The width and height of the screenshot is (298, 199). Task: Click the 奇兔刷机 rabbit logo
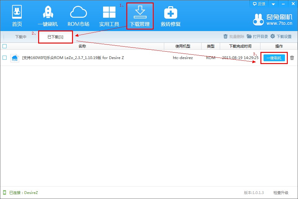tap(259, 19)
